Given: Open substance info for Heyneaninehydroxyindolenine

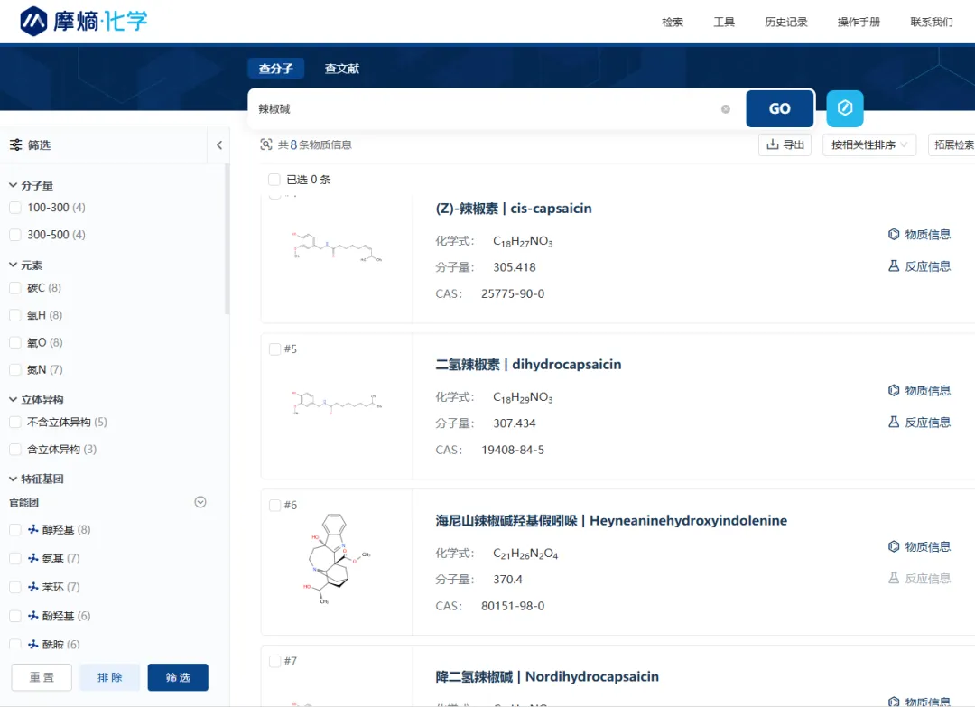Looking at the screenshot, I should click(919, 547).
